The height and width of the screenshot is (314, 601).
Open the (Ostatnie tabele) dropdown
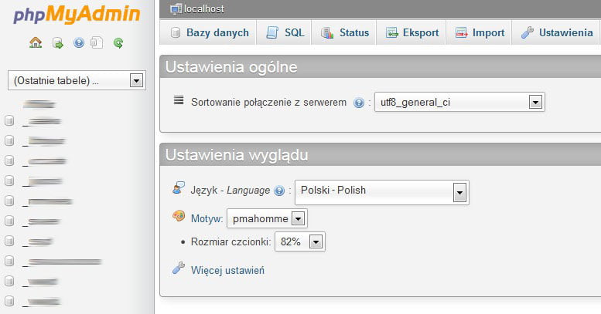(76, 80)
